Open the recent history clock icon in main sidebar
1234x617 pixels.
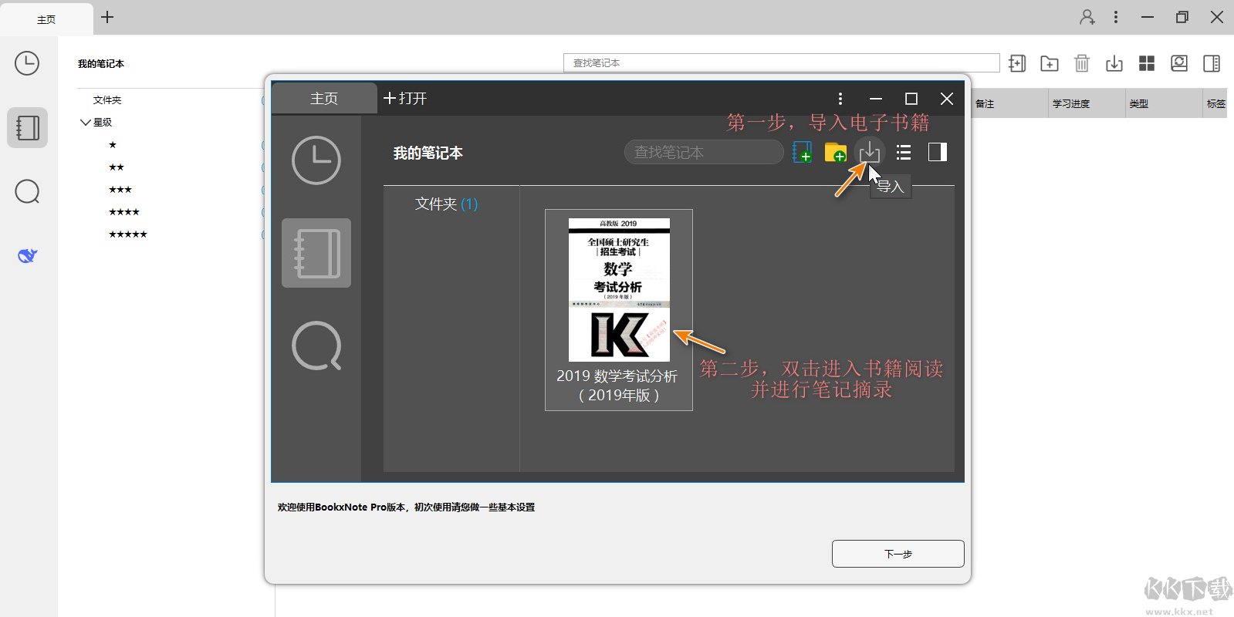coord(27,63)
